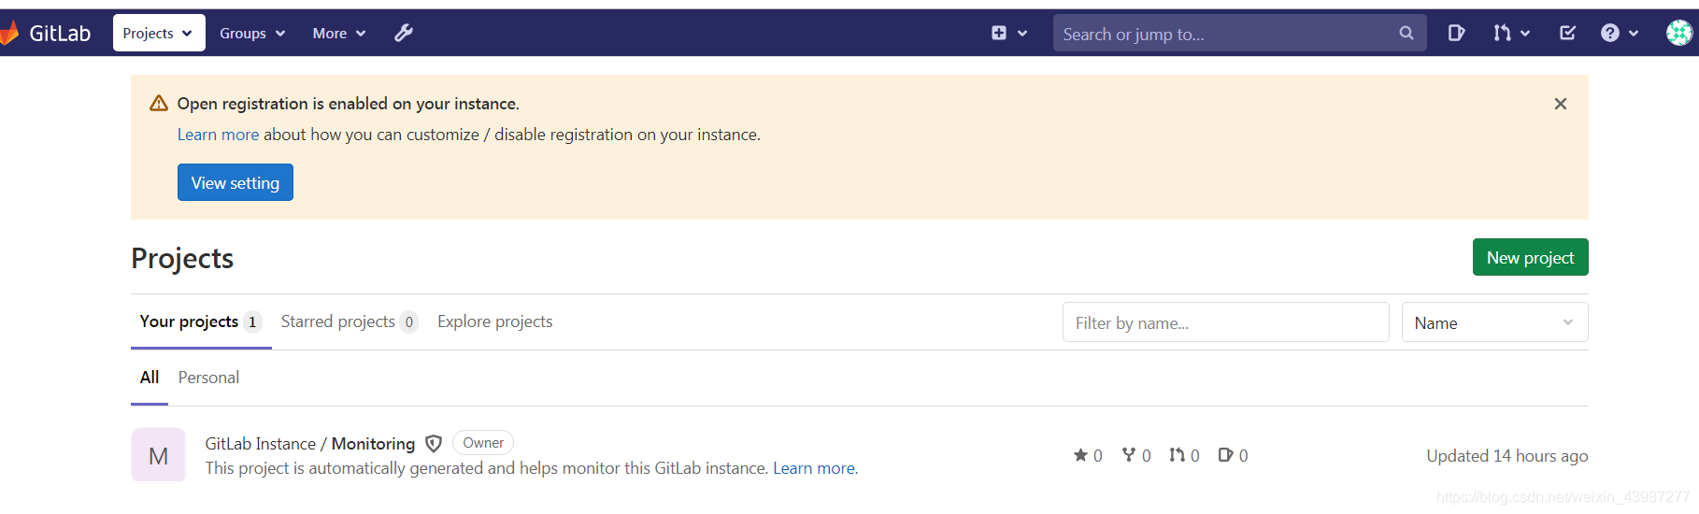This screenshot has height=514, width=1699.
Task: Select the Personal sub-tab
Action: pos(208,378)
